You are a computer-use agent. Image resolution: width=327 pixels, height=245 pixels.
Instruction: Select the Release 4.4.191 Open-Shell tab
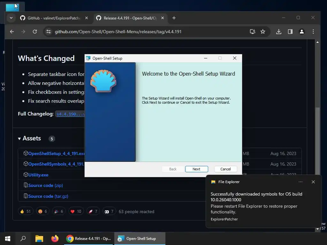click(130, 18)
